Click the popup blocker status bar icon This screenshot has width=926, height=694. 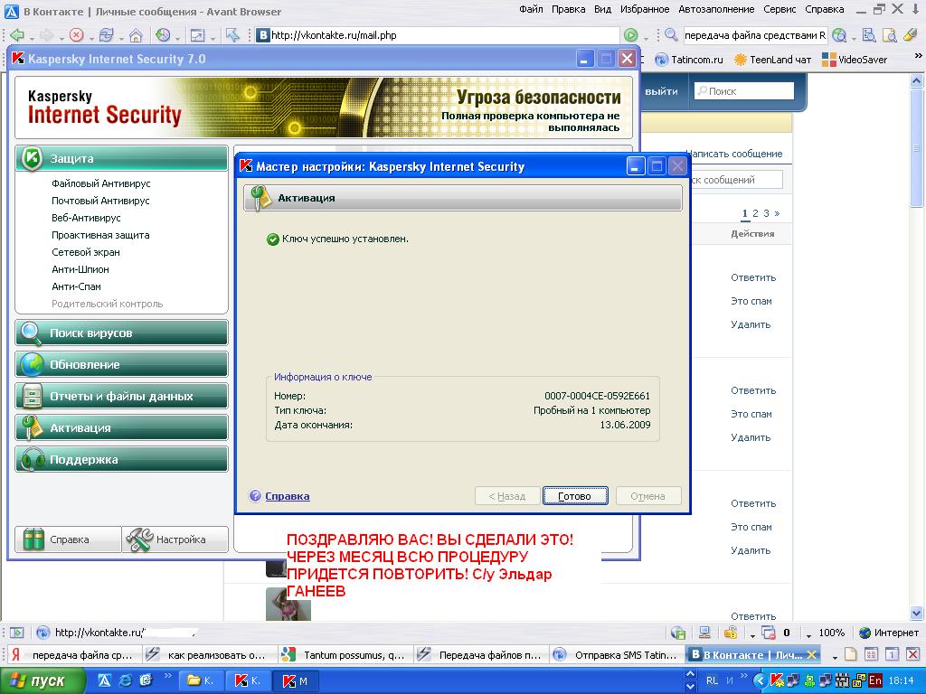point(769,633)
